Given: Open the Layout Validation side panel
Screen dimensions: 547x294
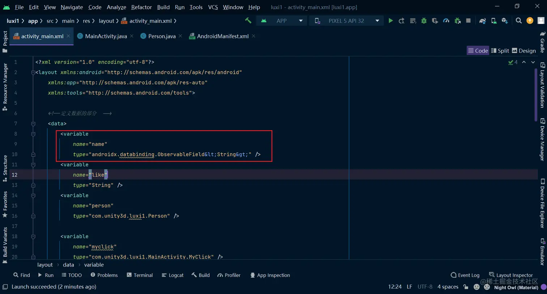Looking at the screenshot, I should (542, 85).
